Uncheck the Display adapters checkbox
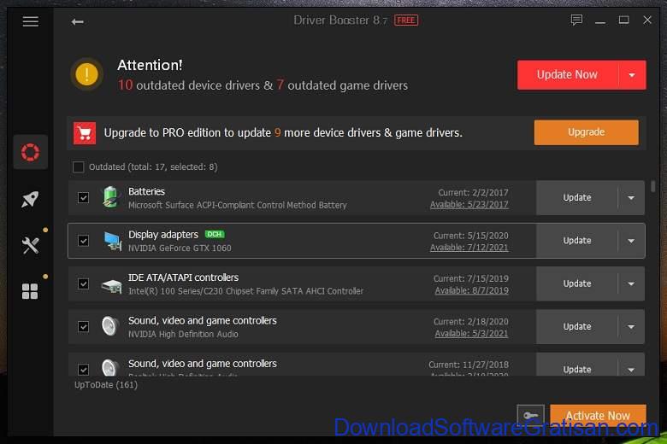 (84, 241)
